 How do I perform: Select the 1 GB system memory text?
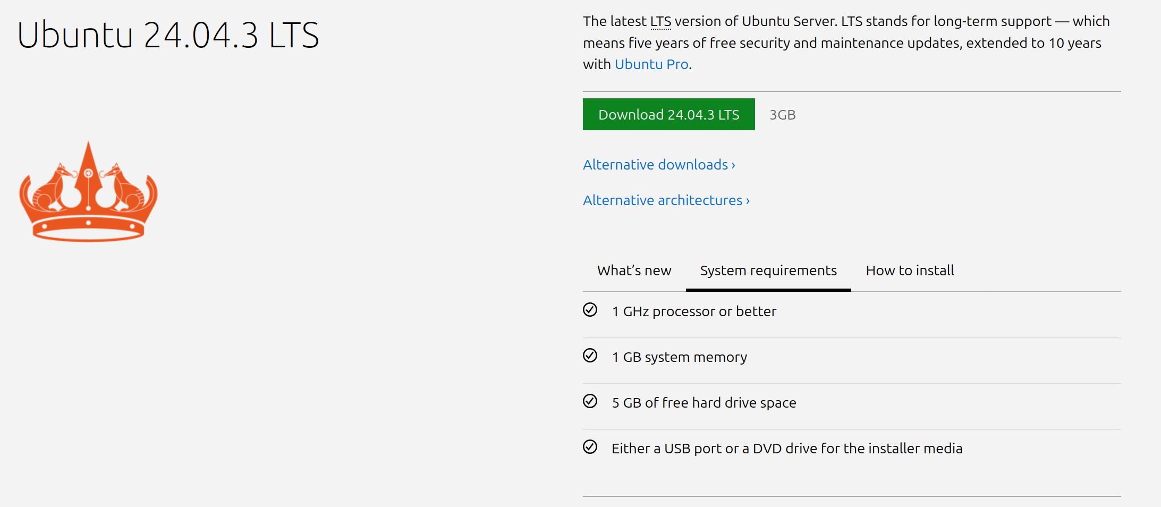679,357
